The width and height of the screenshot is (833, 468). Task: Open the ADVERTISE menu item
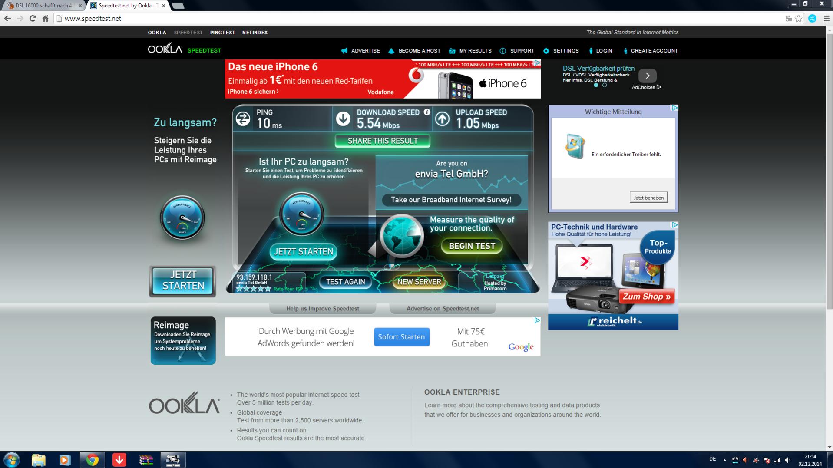tap(360, 51)
